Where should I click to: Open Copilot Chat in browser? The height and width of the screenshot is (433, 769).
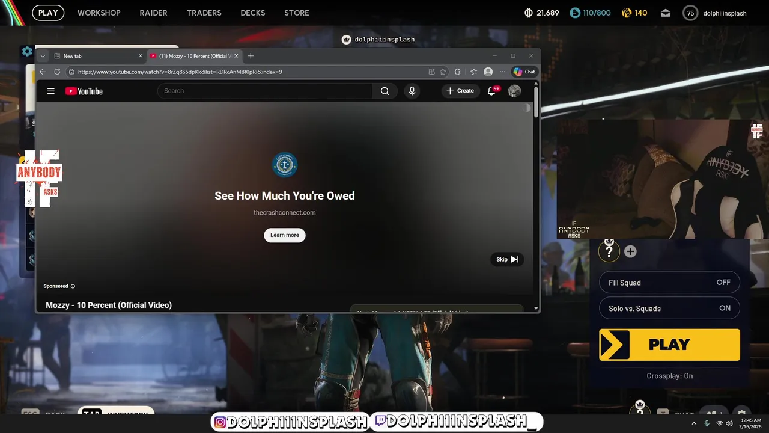point(524,72)
